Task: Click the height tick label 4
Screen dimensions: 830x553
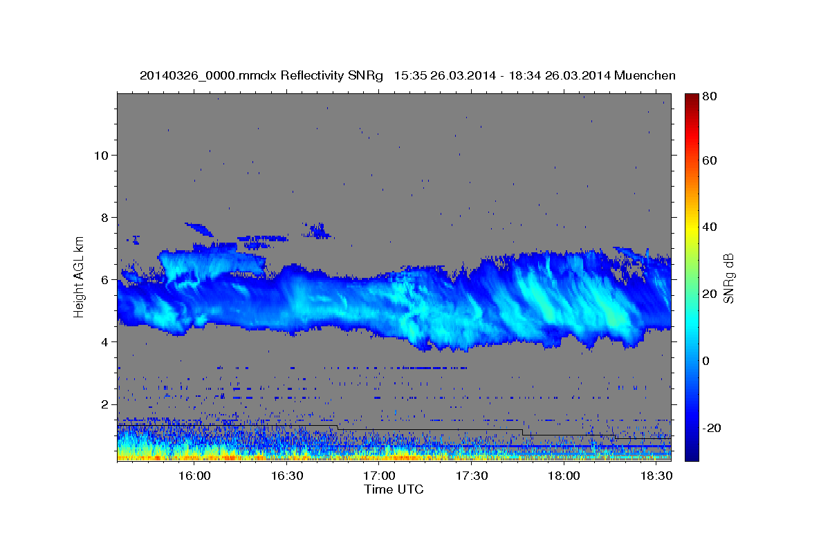Action: click(x=105, y=341)
